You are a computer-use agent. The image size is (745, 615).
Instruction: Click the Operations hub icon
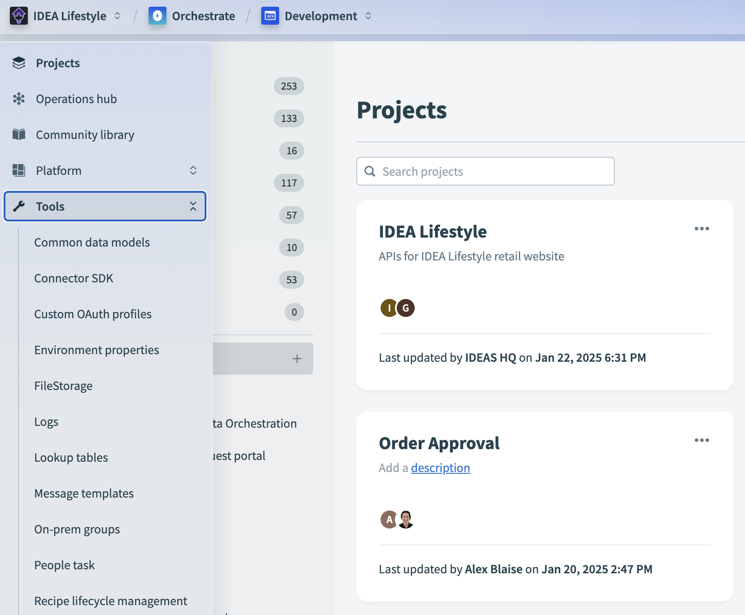coord(19,99)
